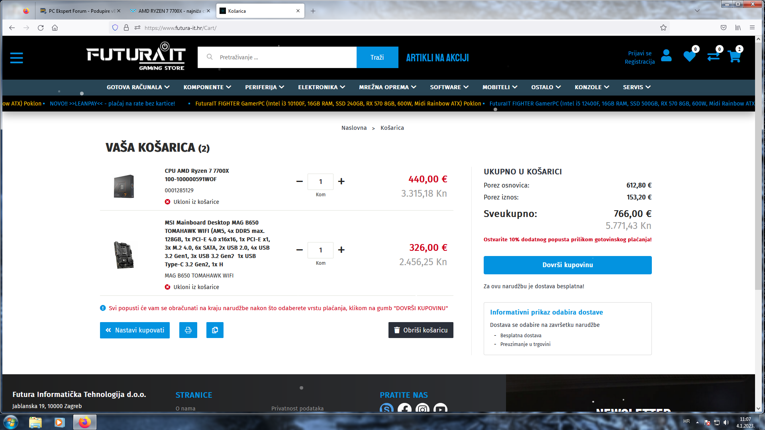Open the KONZOLE dropdown menu

coord(592,87)
